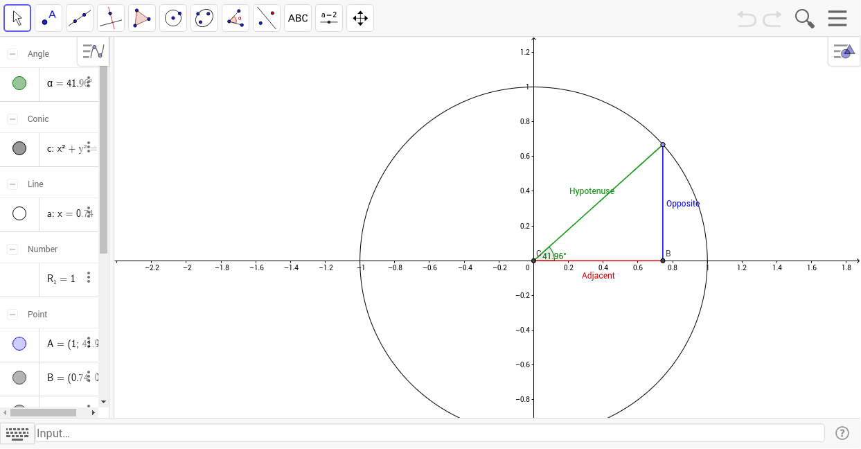Open the Graphics view settings panel
The height and width of the screenshot is (449, 861).
point(844,51)
